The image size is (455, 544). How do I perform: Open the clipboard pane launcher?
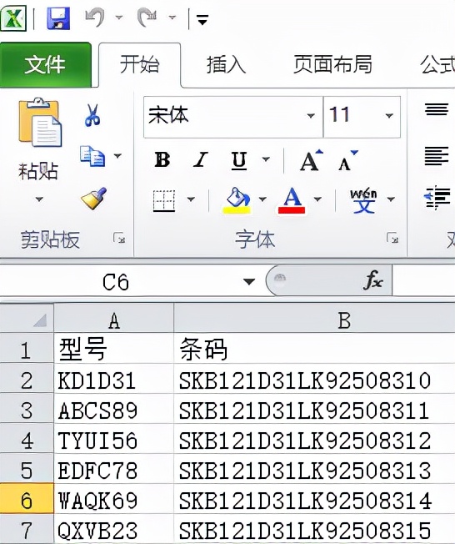pos(119,239)
